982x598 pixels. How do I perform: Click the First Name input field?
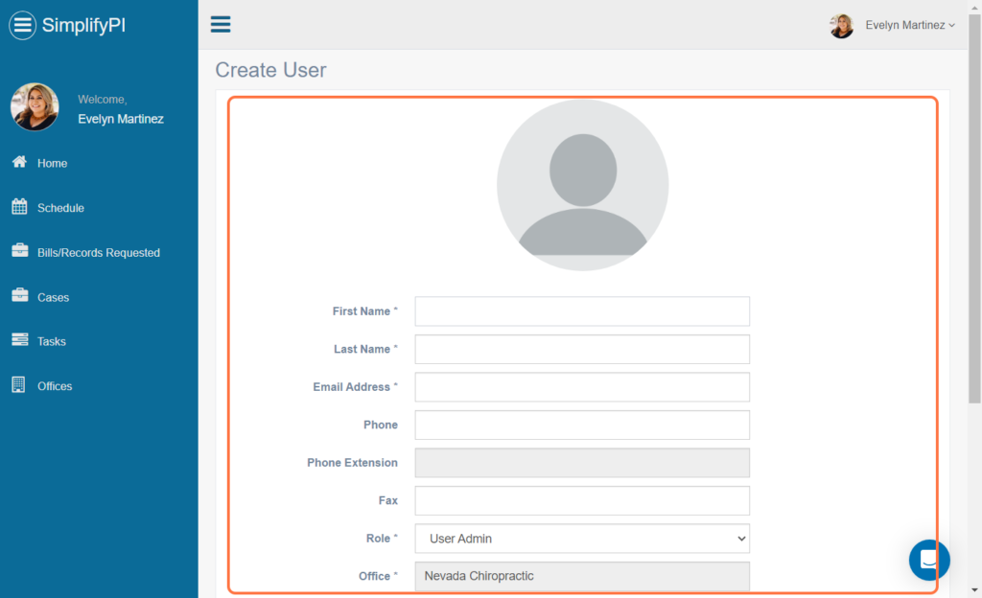pyautogui.click(x=582, y=311)
